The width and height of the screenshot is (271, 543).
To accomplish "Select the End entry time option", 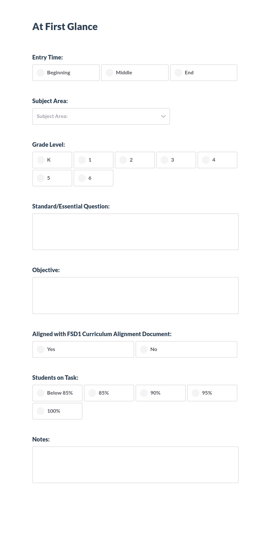I will (204, 72).
